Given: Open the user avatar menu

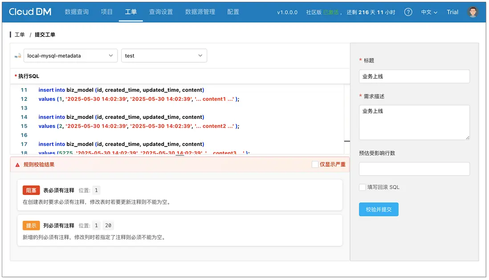Looking at the screenshot, I should 473,12.
